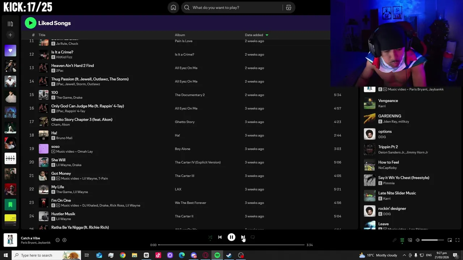Sort by Date added dropdown arrow
463x260 pixels.
[267, 35]
